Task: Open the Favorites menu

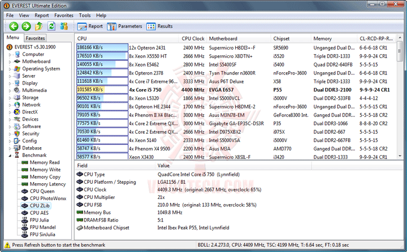Action: [x=64, y=15]
